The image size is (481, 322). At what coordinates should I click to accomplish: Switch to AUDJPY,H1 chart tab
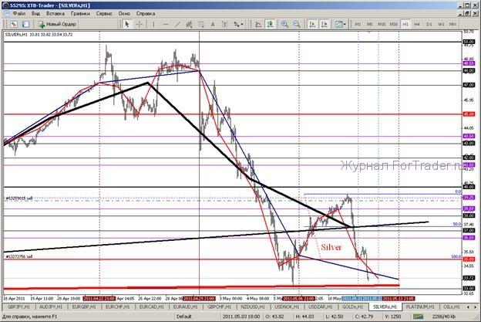52,307
